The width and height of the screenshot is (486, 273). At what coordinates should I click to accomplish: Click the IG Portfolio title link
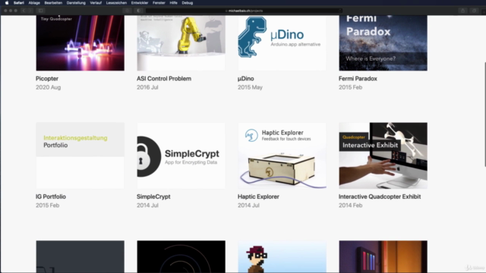(x=51, y=196)
